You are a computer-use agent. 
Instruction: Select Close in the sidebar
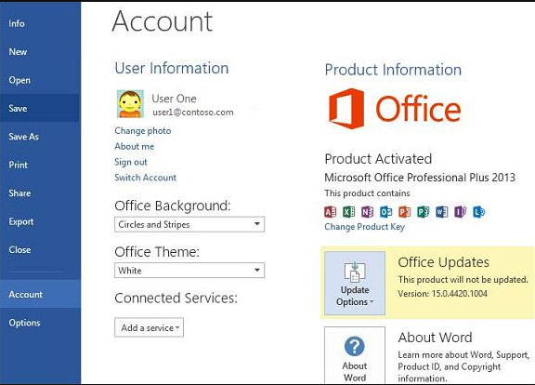(x=40, y=250)
